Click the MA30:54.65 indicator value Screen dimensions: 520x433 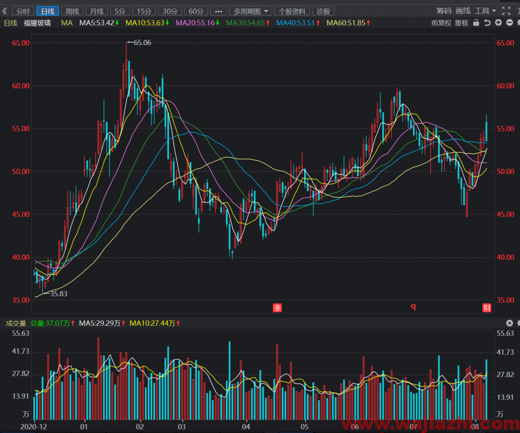click(x=248, y=23)
